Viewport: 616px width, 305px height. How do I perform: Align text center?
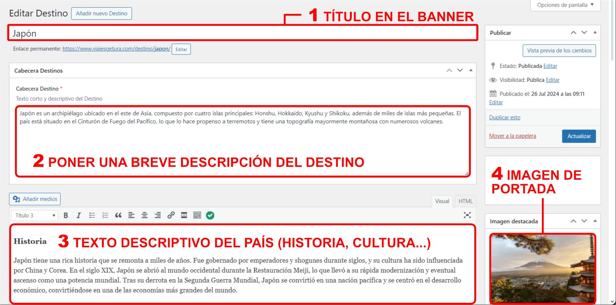tap(145, 215)
